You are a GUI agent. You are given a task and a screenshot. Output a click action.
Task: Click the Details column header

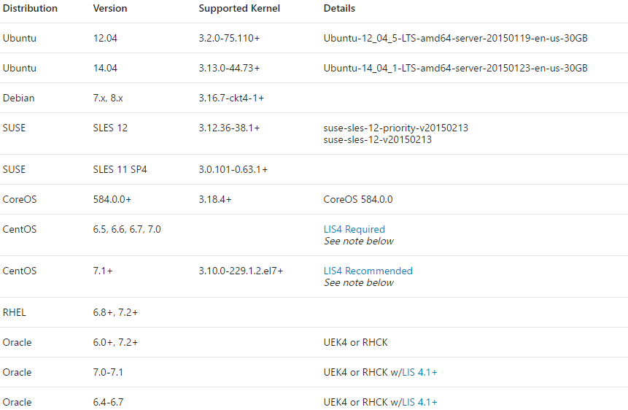coord(339,9)
